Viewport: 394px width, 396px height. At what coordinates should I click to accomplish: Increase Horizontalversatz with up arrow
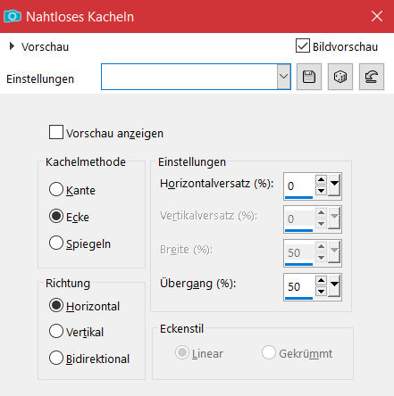(321, 180)
